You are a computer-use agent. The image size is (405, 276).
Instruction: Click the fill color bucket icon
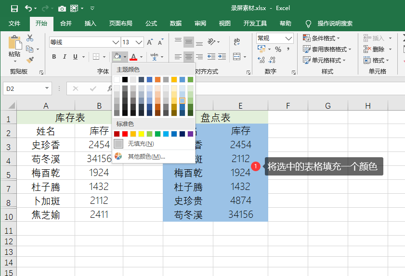pos(117,56)
